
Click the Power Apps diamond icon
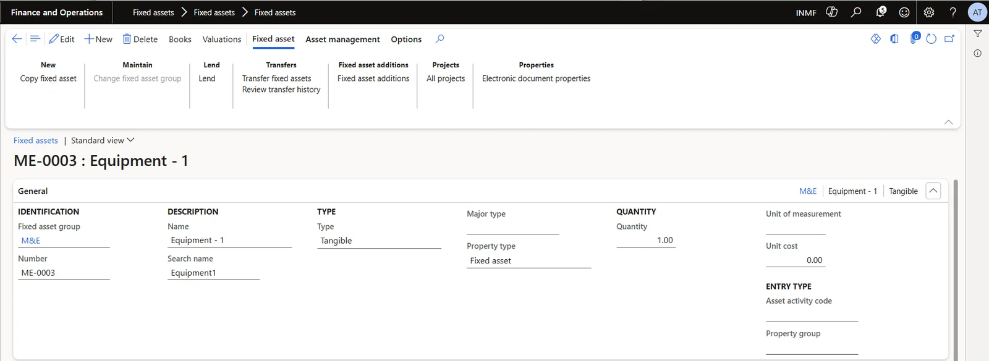click(x=876, y=39)
